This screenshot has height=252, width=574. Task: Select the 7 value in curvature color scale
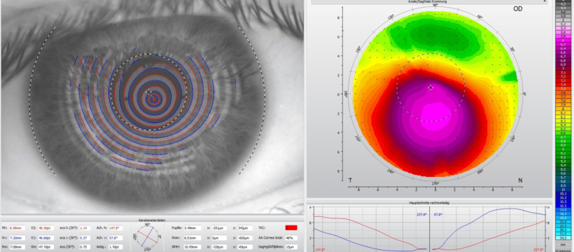(x=561, y=69)
